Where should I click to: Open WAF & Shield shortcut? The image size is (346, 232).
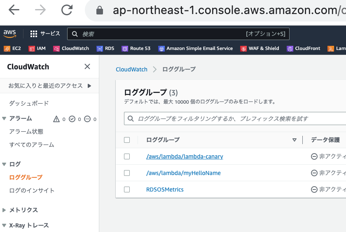click(x=259, y=48)
